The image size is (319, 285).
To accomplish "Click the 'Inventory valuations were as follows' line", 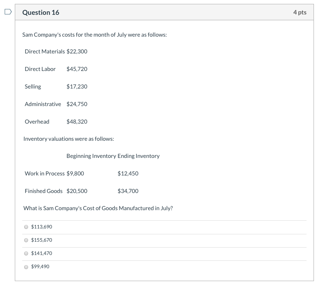I will click(69, 139).
